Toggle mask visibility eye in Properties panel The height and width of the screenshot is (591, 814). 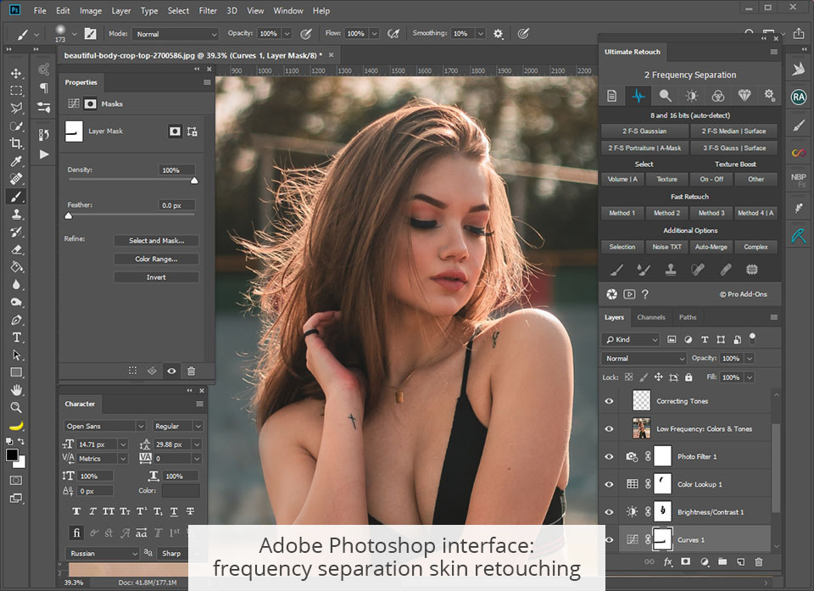click(171, 371)
